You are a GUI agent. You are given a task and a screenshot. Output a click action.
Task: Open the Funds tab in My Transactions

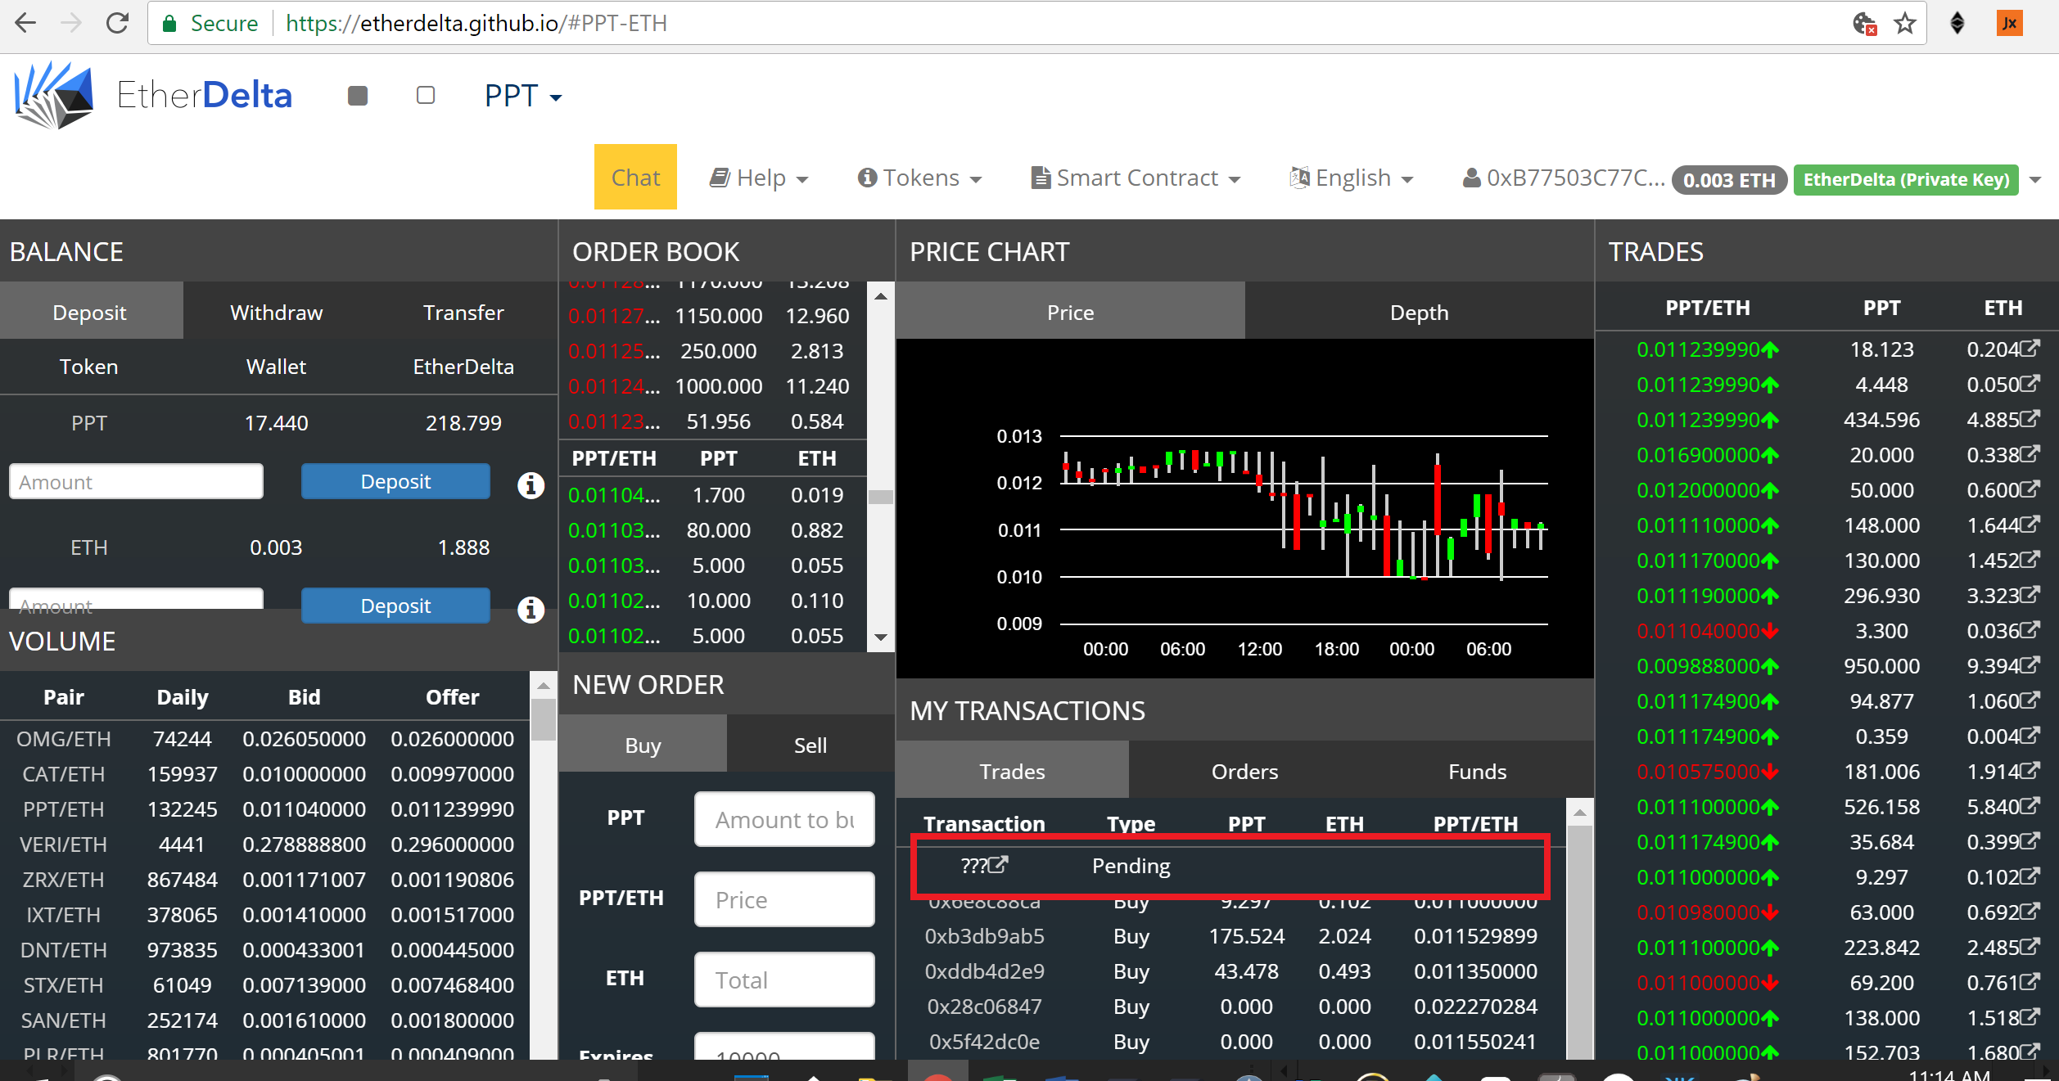[x=1477, y=771]
